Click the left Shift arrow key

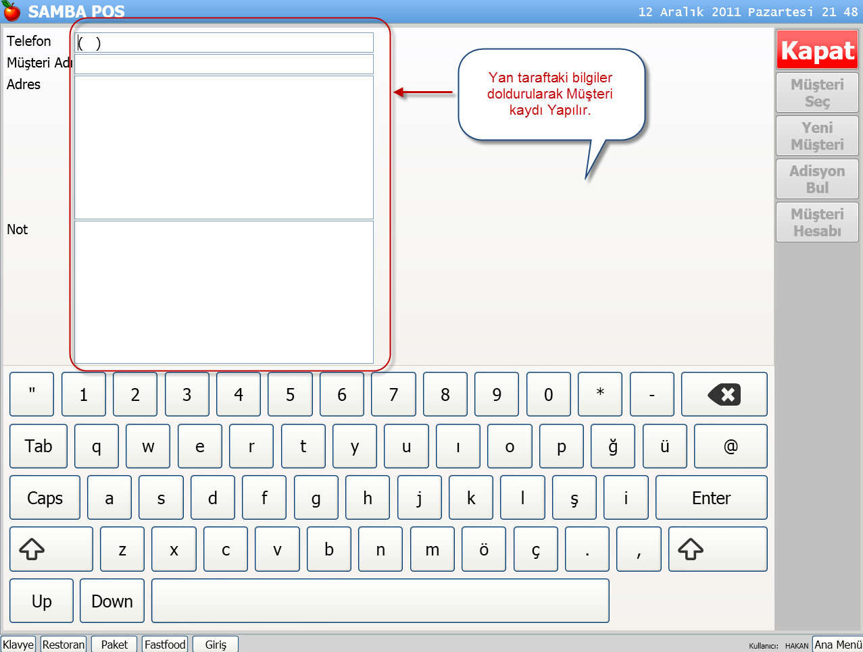coord(51,549)
